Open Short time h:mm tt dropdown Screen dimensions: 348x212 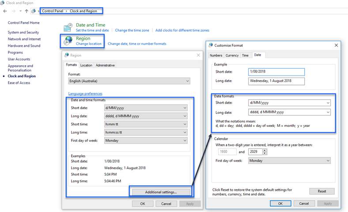coord(146,124)
